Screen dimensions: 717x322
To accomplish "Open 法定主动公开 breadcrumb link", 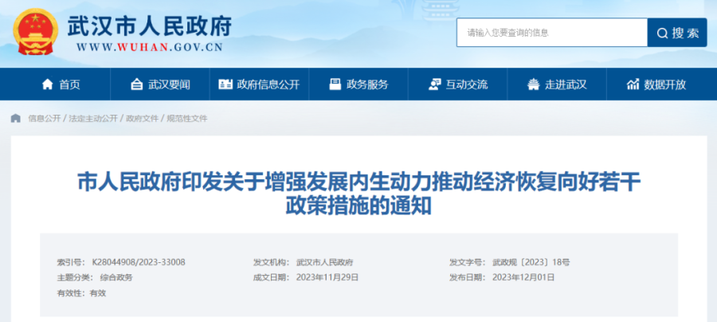I will point(93,119).
